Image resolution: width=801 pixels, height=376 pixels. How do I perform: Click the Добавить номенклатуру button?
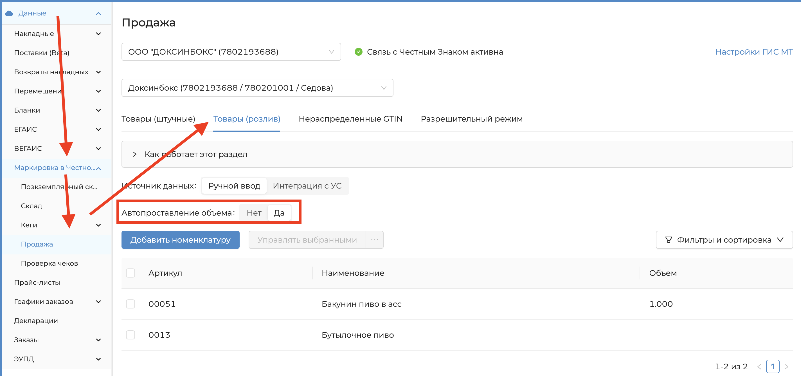coord(180,240)
